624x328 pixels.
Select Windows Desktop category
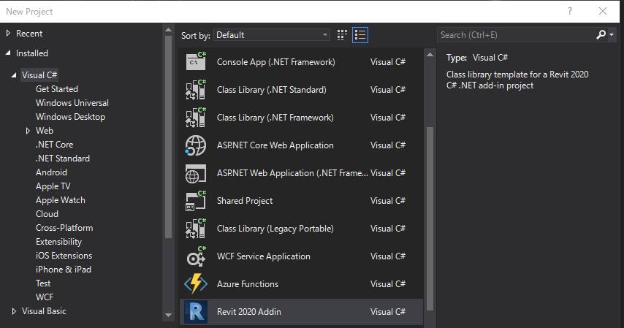pyautogui.click(x=70, y=117)
